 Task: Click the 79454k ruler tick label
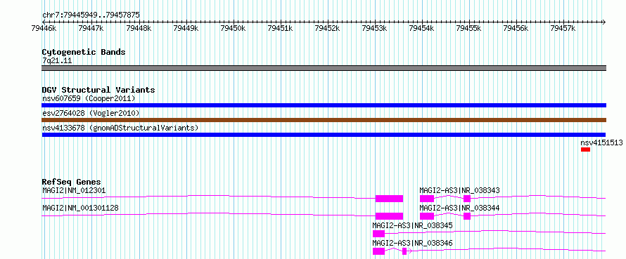(x=421, y=28)
